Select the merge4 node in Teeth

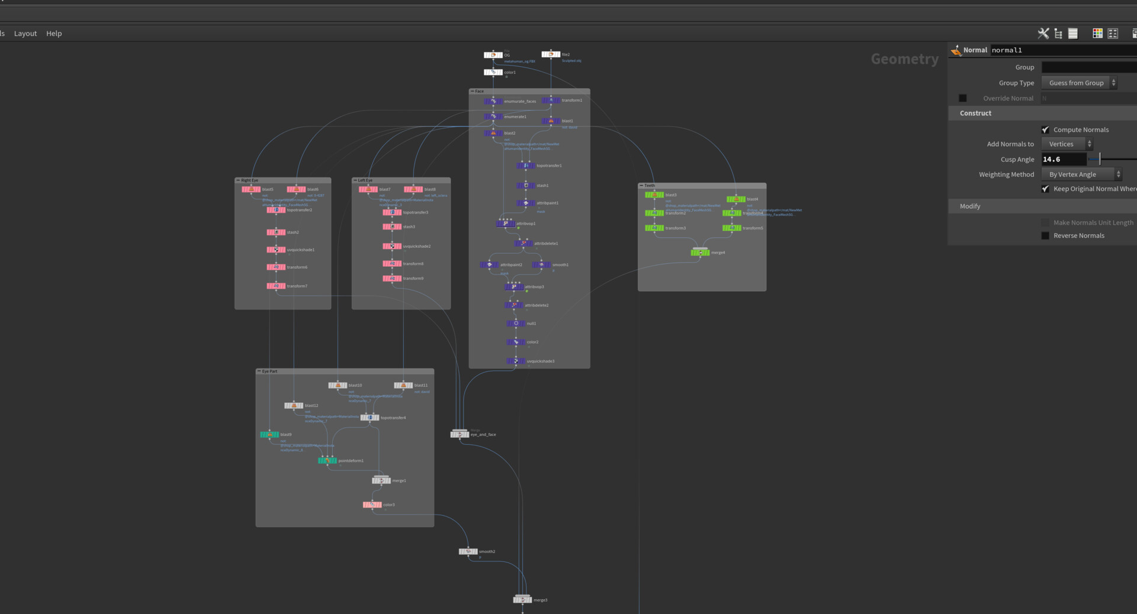(700, 253)
